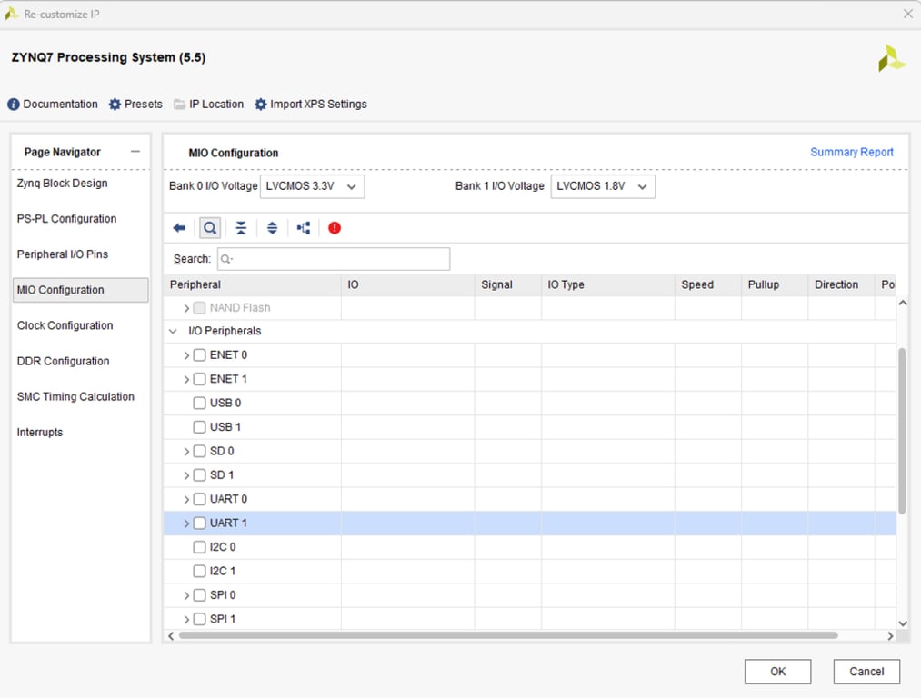Click the OK button
The width and height of the screenshot is (921, 698).
[x=777, y=671]
